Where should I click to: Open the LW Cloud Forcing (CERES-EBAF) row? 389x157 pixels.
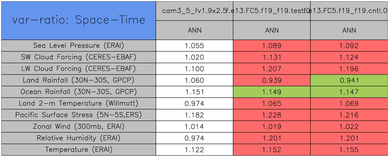[x=79, y=69]
